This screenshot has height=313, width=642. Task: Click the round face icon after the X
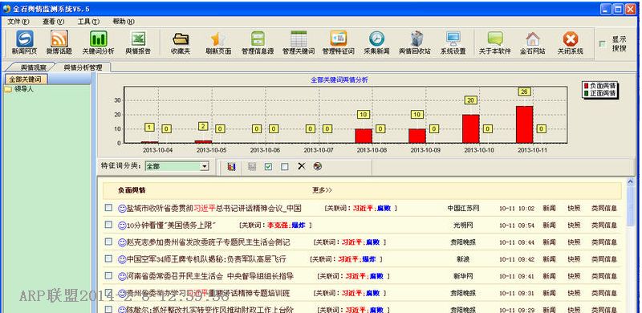coord(317,166)
